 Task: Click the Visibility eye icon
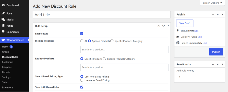coord(178,37)
